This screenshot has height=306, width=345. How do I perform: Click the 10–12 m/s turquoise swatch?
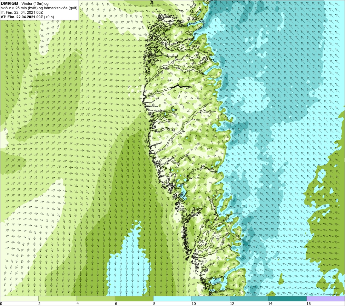pyautogui.click(x=211, y=299)
